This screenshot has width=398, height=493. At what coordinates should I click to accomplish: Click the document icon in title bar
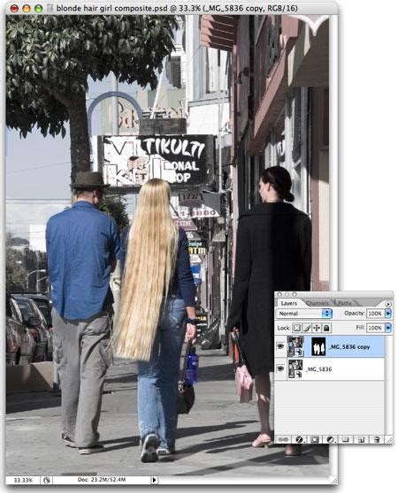pos(50,8)
